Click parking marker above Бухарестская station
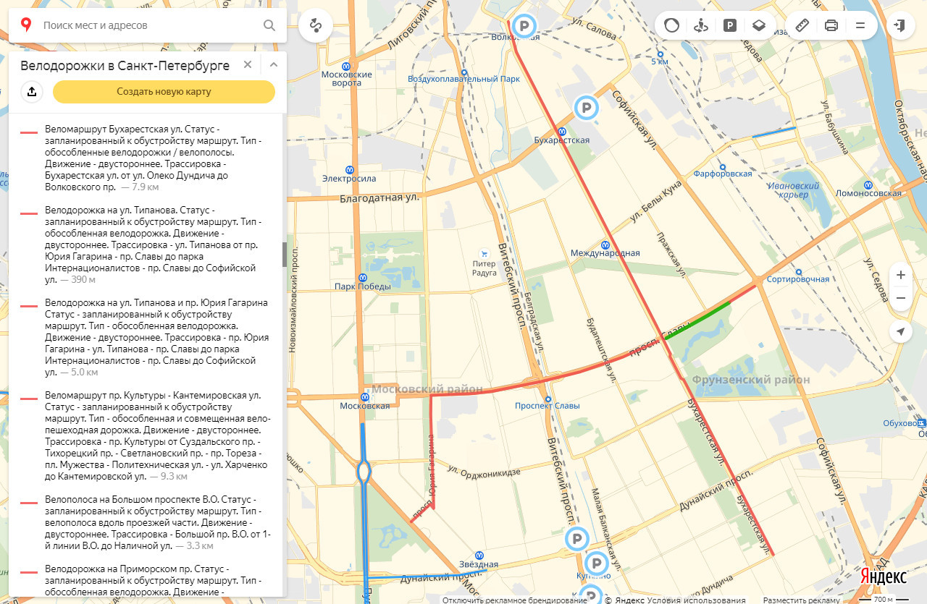Viewport: 927px width, 604px height. coord(587,108)
